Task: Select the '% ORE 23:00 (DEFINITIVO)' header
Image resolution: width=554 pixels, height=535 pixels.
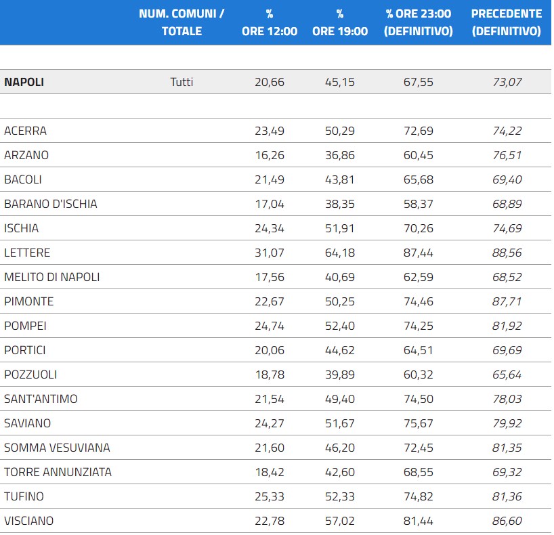Action: point(418,22)
